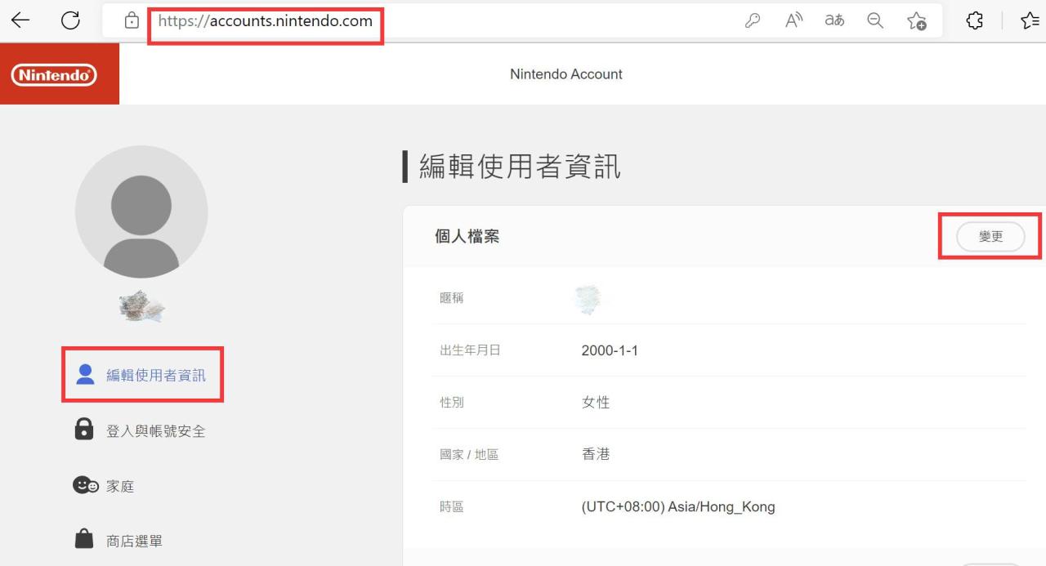Click the family faces icon beside 家庭
Image resolution: width=1046 pixels, height=566 pixels.
(86, 485)
